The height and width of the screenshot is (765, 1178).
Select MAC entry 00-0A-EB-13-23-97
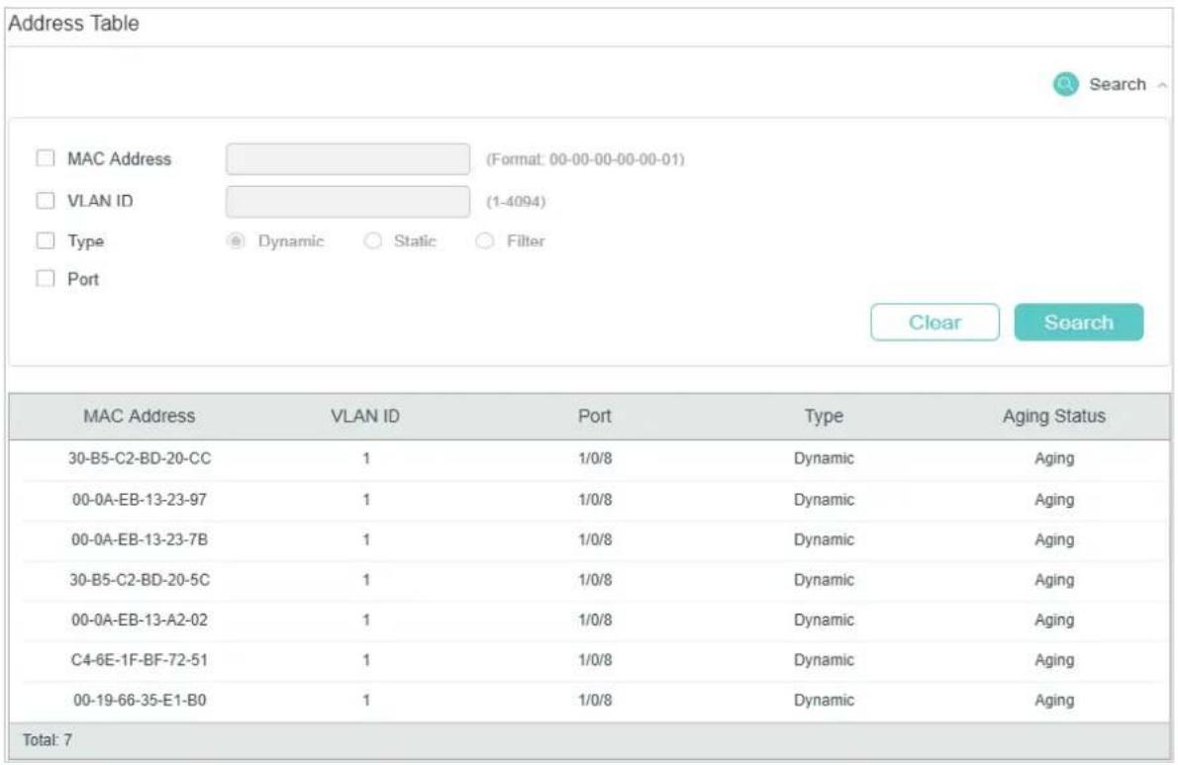coord(140,499)
